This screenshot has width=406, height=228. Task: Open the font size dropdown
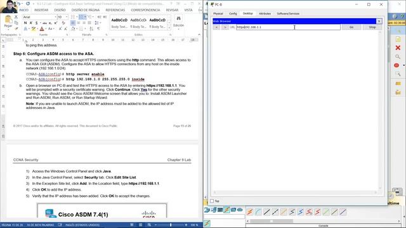[x=67, y=17]
